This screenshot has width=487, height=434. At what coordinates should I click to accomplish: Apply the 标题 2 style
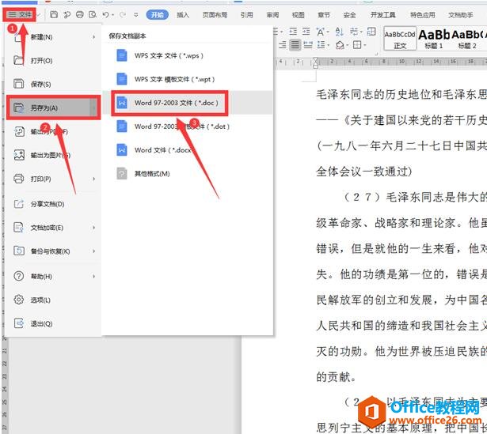tap(467, 39)
